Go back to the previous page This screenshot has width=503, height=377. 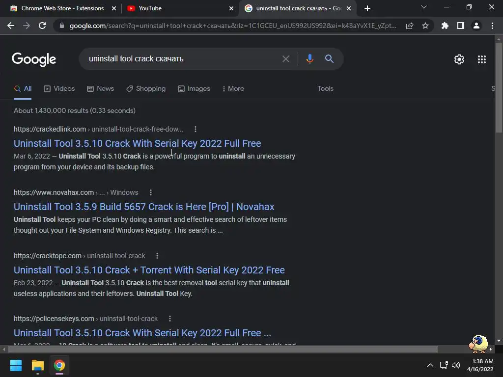11,26
